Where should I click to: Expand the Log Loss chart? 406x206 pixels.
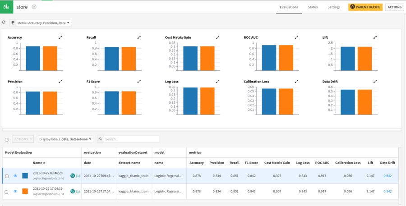[x=218, y=81]
